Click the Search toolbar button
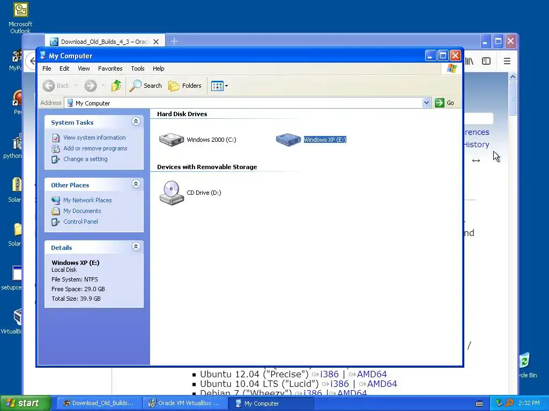The width and height of the screenshot is (549, 411). pyautogui.click(x=145, y=86)
